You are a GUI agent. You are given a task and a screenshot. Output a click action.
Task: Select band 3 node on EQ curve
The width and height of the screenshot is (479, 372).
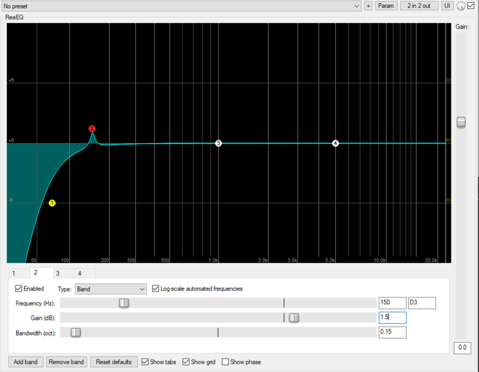coord(218,143)
